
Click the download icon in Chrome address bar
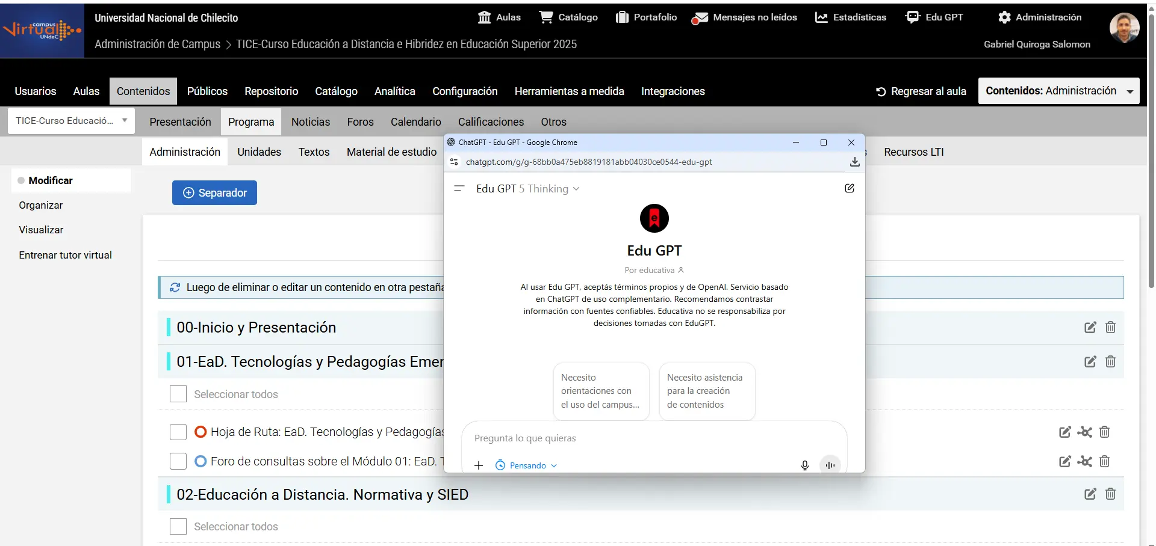(854, 162)
